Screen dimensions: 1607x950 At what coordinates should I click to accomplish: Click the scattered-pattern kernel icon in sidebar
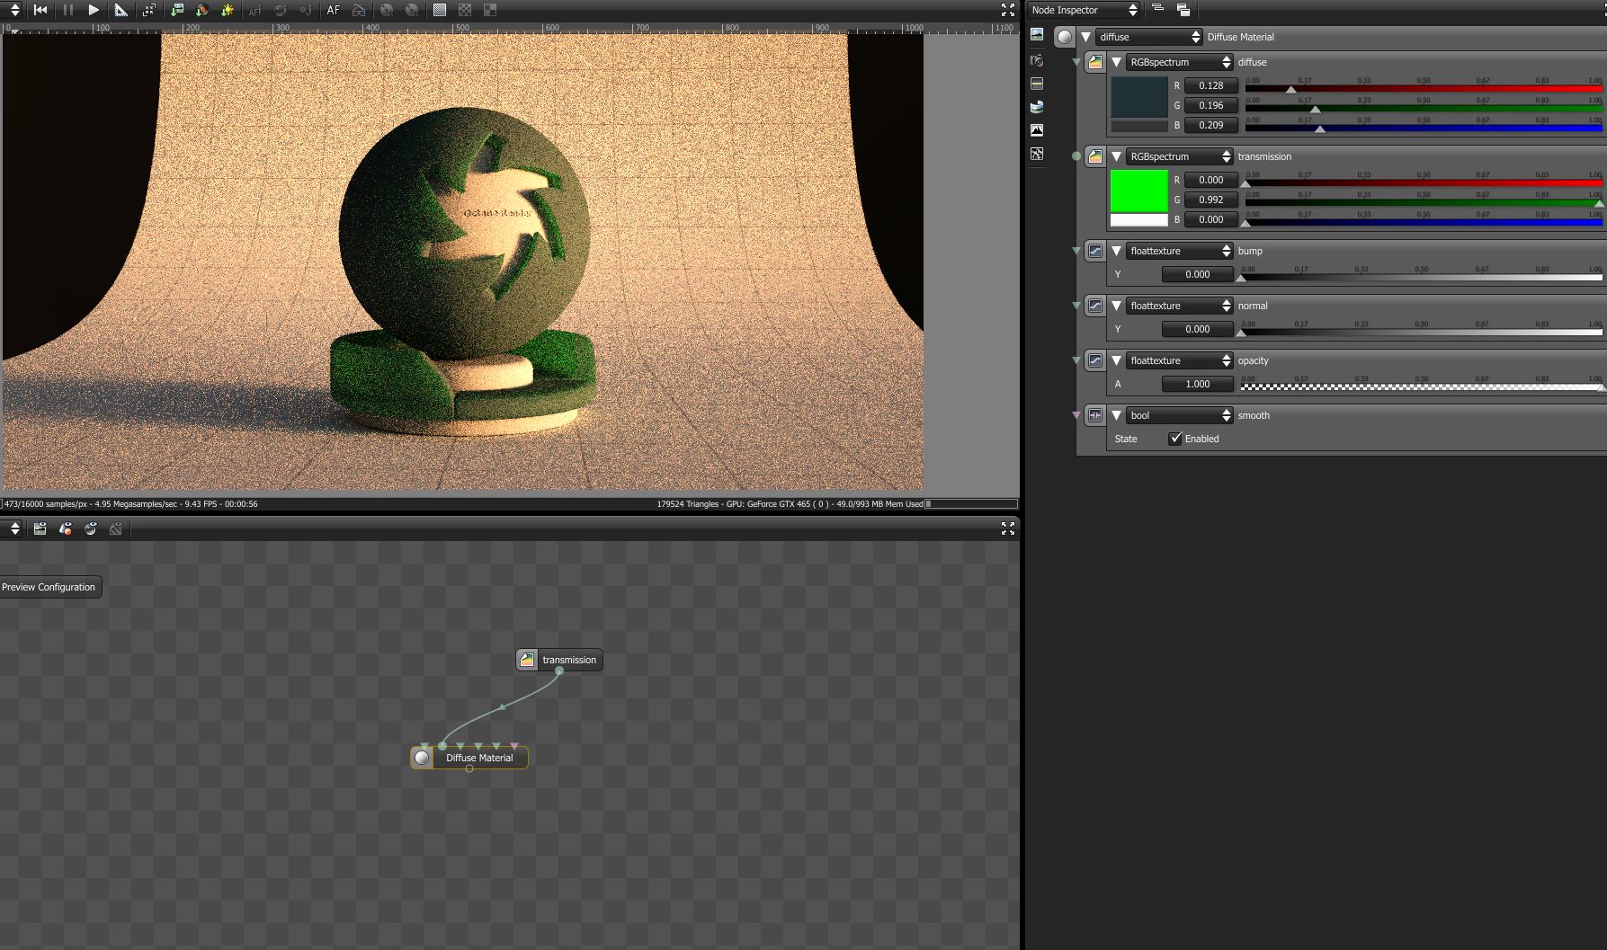point(1037,154)
